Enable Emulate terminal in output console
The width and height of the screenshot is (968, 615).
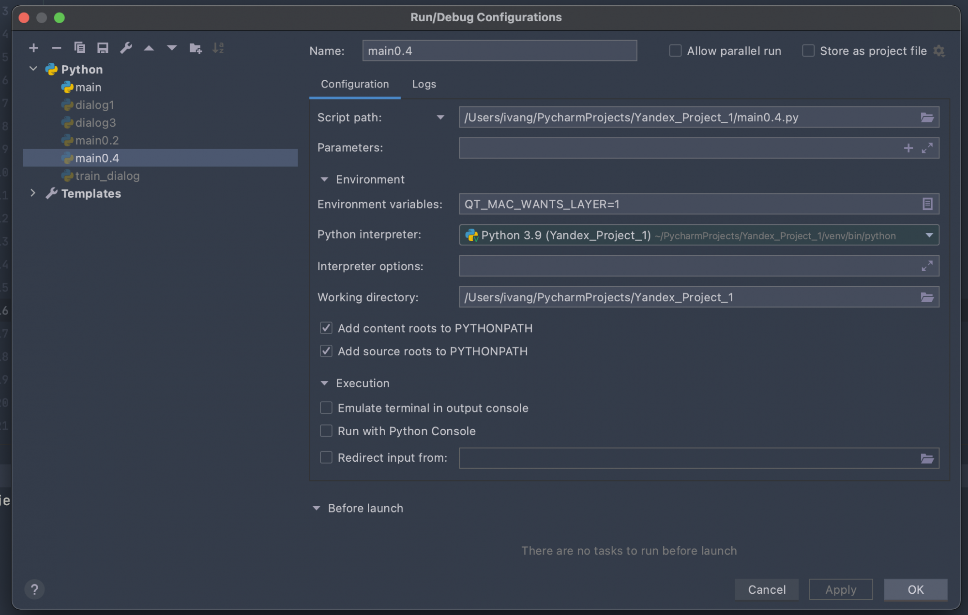click(x=326, y=408)
